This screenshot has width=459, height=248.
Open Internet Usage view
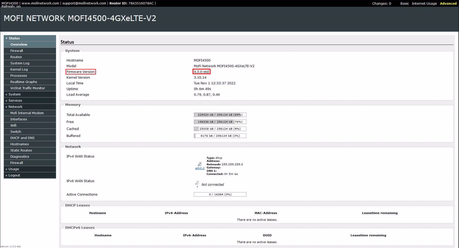424,3
